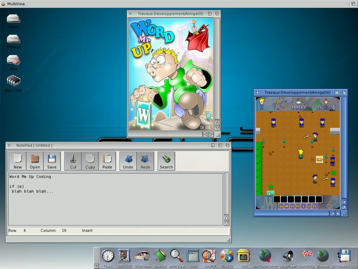Click scroll left arrow in Word Me Up cover window
This screenshot has height=269, width=358.
point(206,134)
